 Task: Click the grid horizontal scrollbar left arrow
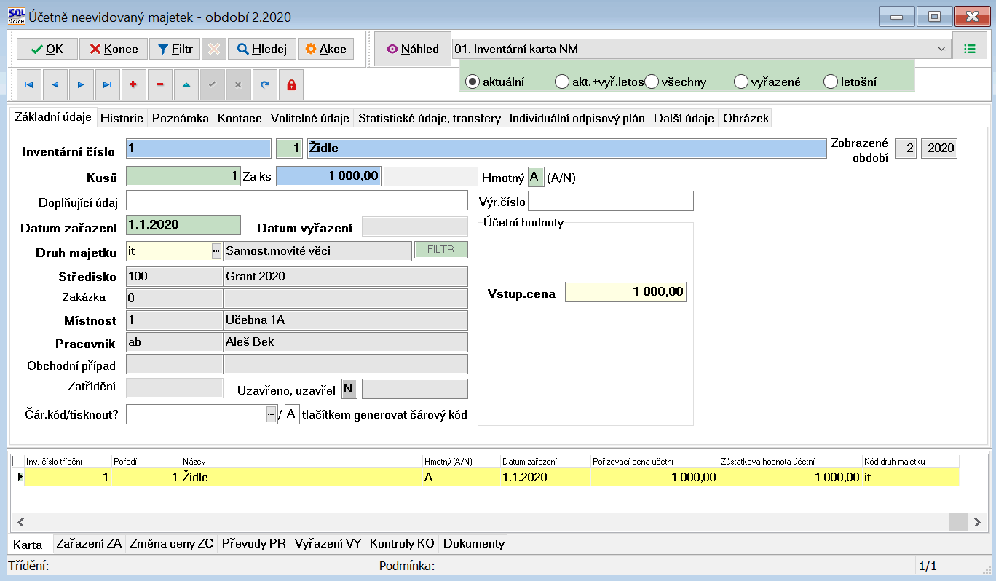[20, 522]
